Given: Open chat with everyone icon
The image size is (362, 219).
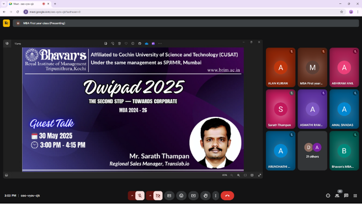Looking at the screenshot, I should (x=346, y=196).
